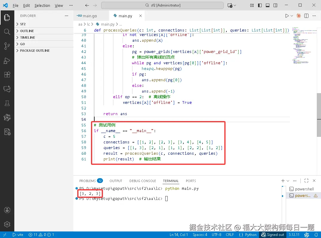Screen dimensions: 321x238
Task: Close the main.py editor tab
Action: pyautogui.click(x=141, y=16)
